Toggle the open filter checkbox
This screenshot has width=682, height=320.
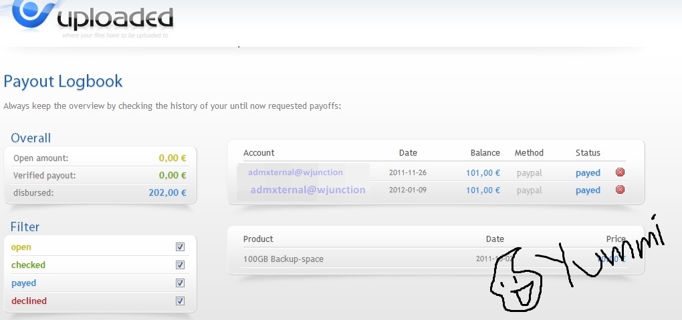pos(180,247)
